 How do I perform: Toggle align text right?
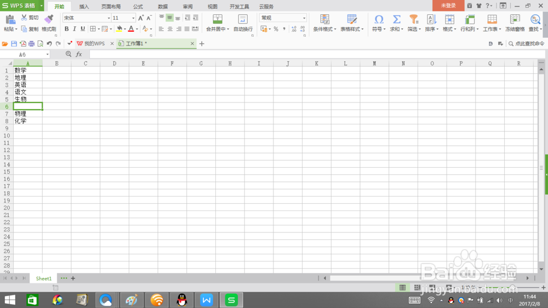[179, 29]
